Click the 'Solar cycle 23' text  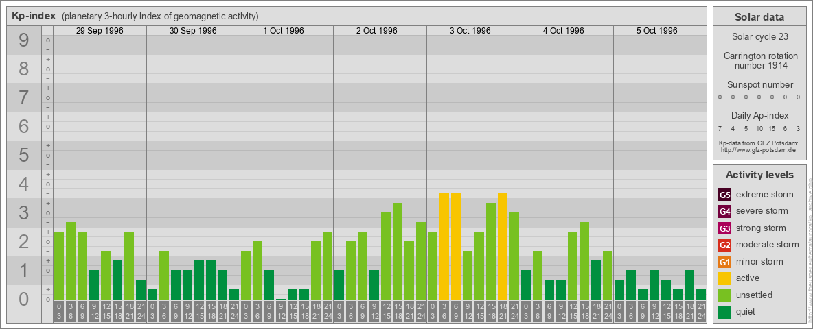coord(759,37)
